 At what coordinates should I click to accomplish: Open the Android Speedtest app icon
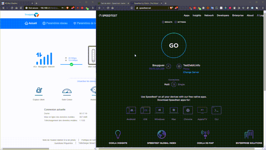tap(131, 110)
